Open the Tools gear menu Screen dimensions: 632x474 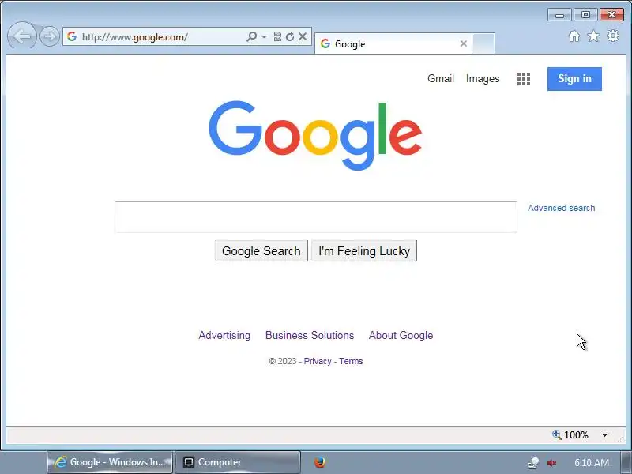(x=613, y=36)
